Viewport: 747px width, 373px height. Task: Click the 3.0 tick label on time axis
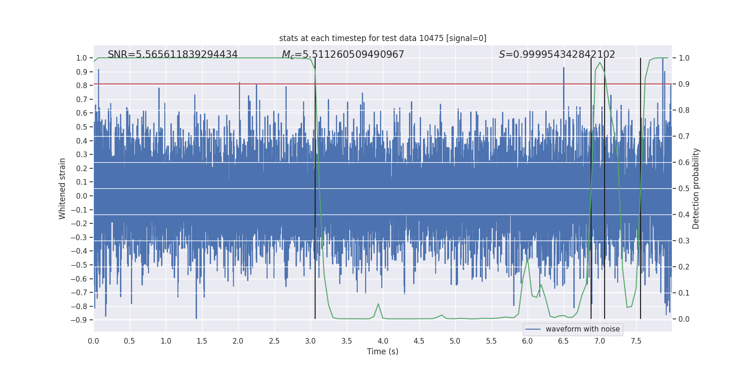310,341
